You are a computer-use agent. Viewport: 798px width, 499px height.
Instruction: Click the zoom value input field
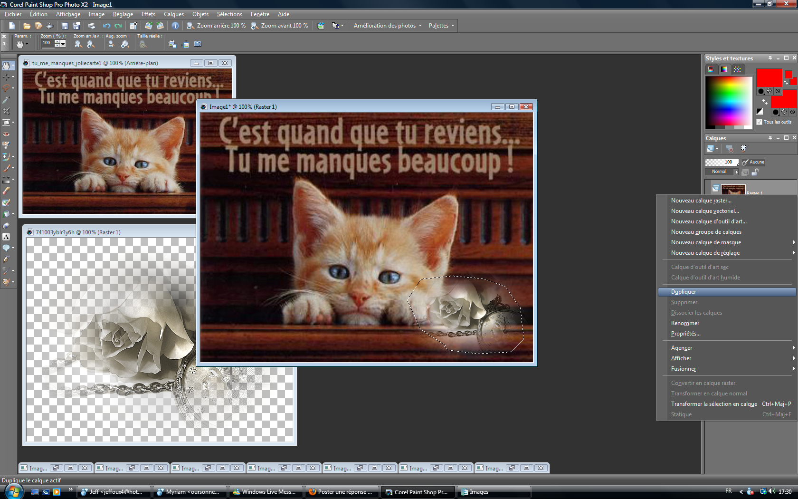(x=47, y=43)
